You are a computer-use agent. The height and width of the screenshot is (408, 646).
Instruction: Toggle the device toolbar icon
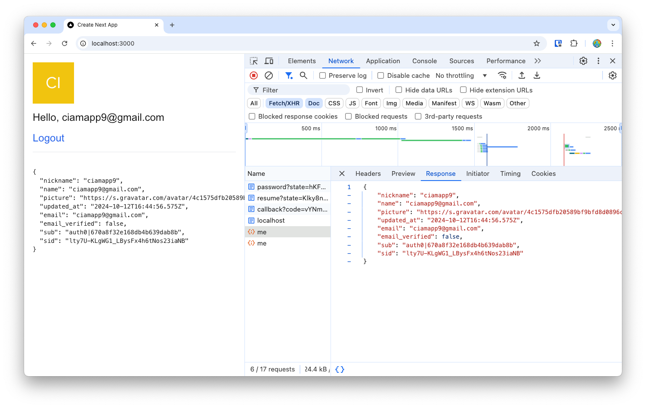click(269, 61)
